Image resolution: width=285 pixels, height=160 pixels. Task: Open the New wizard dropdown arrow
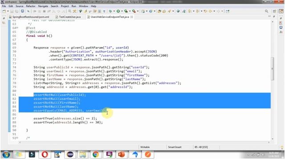coord(8,11)
